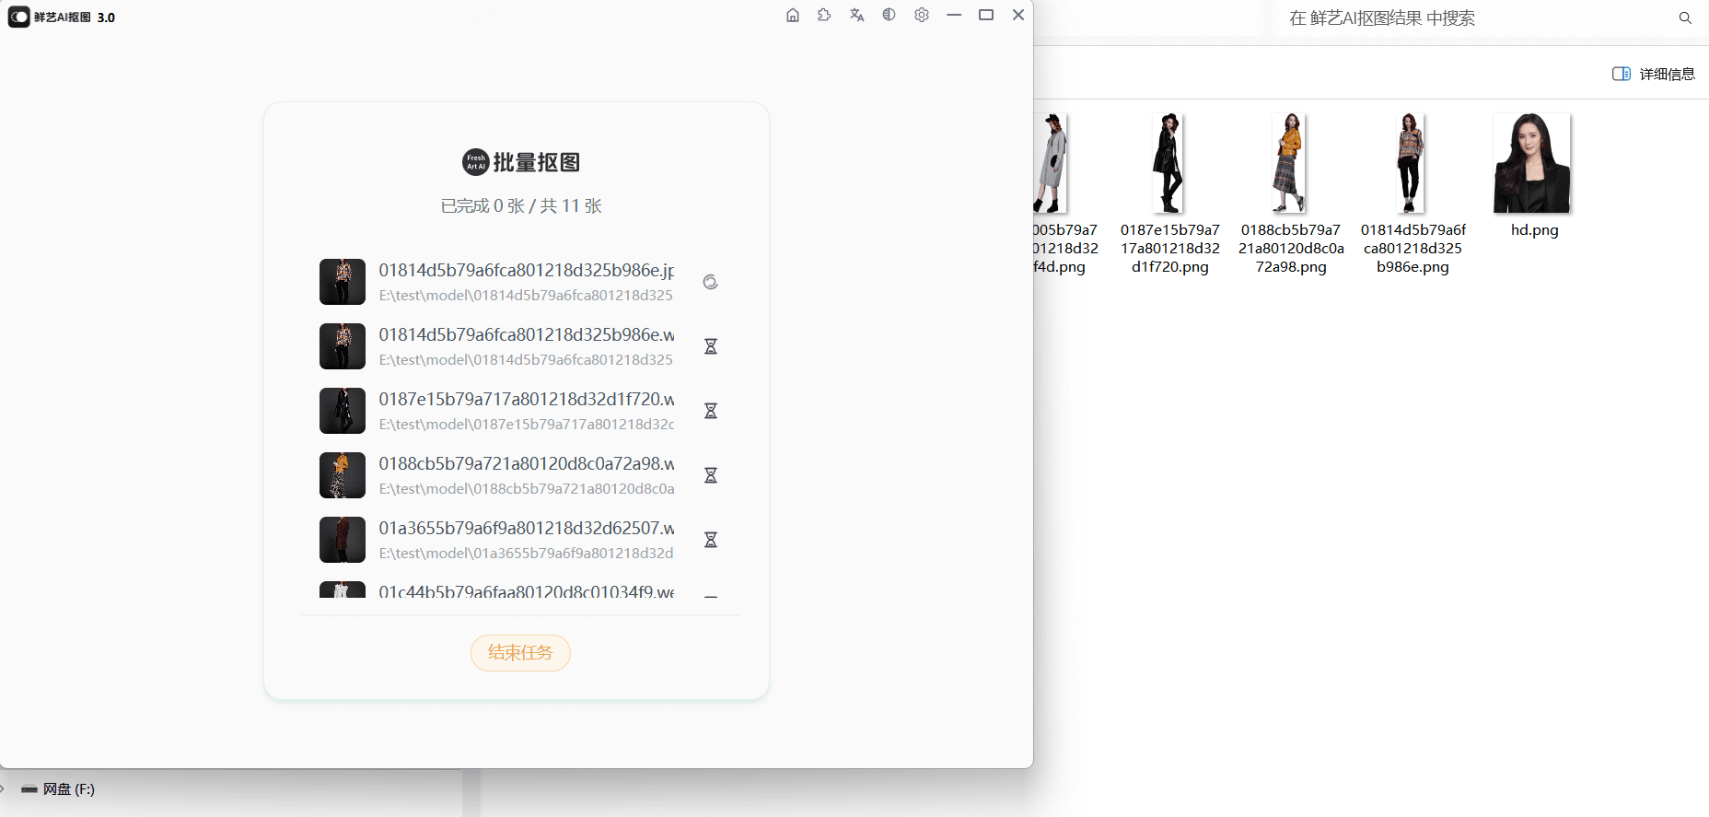Click the search box 在 鲜艺AI抠图结果 中搜索
Image resolution: width=1709 pixels, height=817 pixels.
click(x=1473, y=18)
